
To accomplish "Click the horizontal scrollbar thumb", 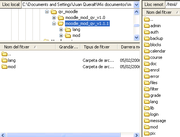I will tap(63, 135).
